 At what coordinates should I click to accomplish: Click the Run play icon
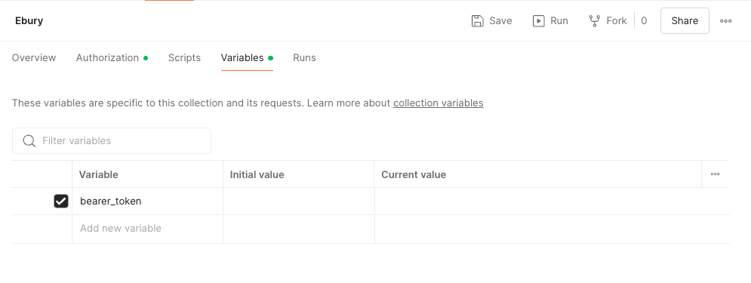539,20
